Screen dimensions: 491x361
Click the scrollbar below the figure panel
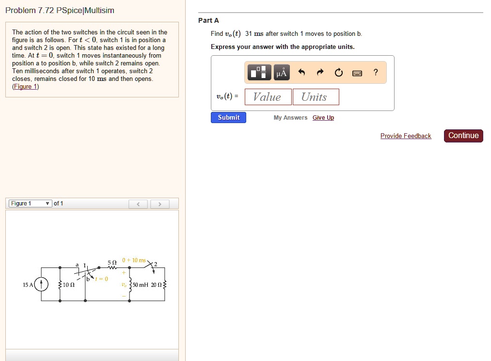coord(92,357)
